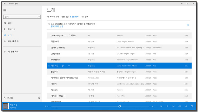This screenshot has width=198, height=112.
Task: Click artist Bigbang in Stylish row
Action: [x=91, y=48]
